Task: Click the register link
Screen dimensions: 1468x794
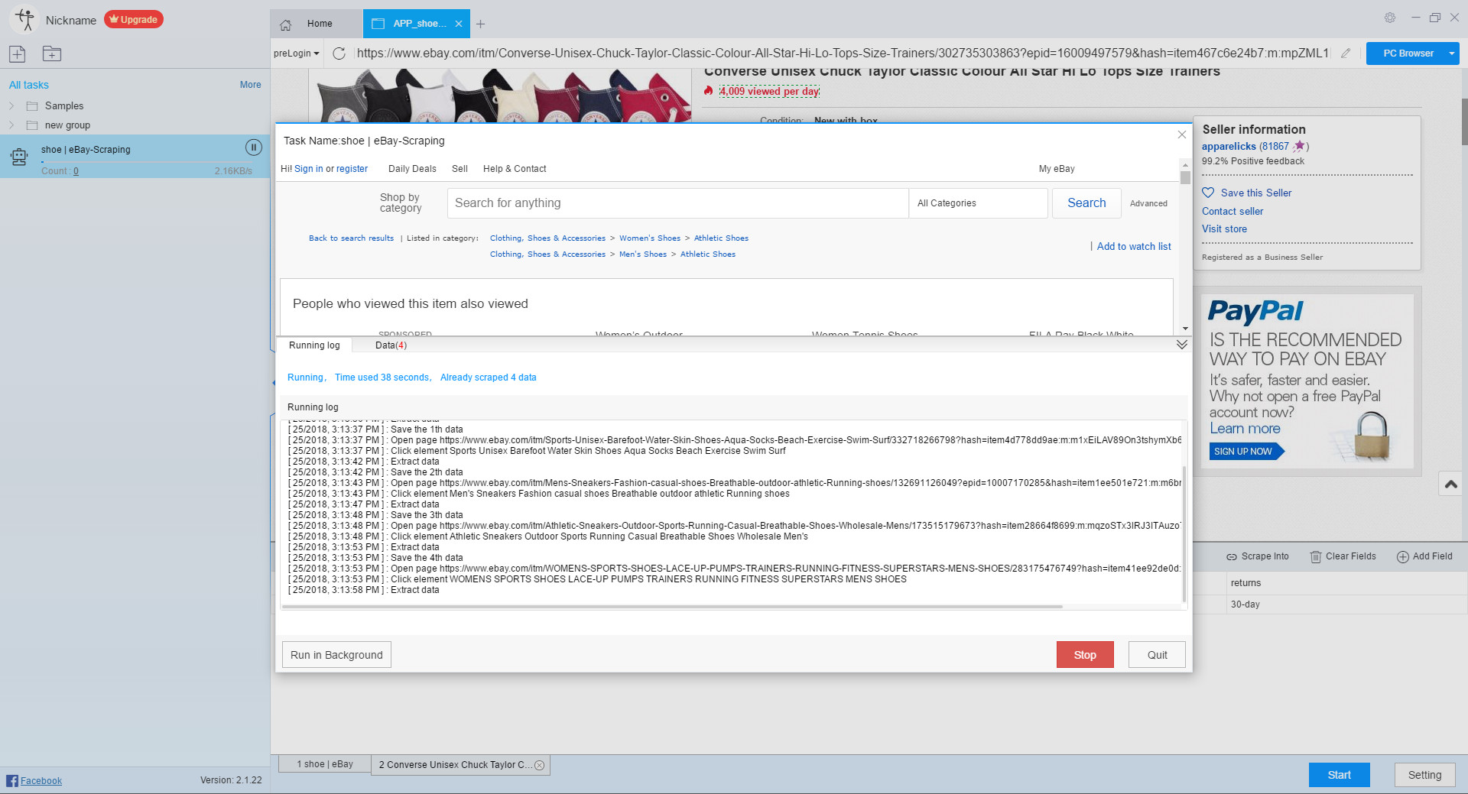Action: point(352,169)
